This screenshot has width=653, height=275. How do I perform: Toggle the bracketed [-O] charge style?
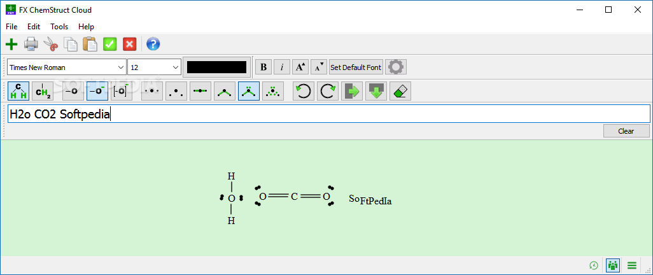pyautogui.click(x=122, y=91)
